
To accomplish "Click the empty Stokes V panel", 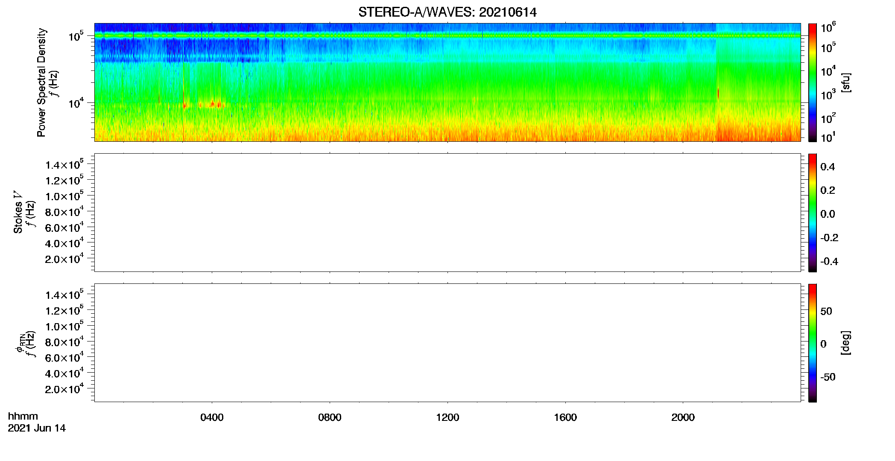I will [447, 213].
